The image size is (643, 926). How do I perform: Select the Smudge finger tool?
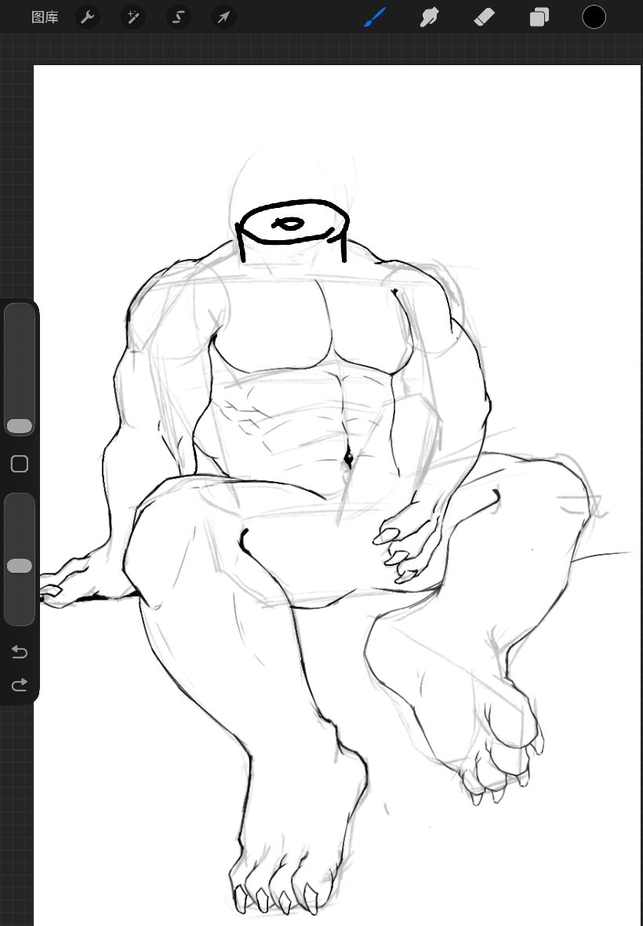[430, 17]
